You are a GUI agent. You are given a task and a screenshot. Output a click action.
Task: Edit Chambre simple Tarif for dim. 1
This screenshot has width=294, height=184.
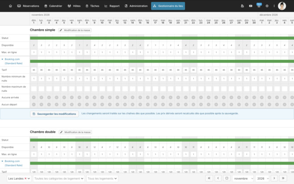point(34,70)
